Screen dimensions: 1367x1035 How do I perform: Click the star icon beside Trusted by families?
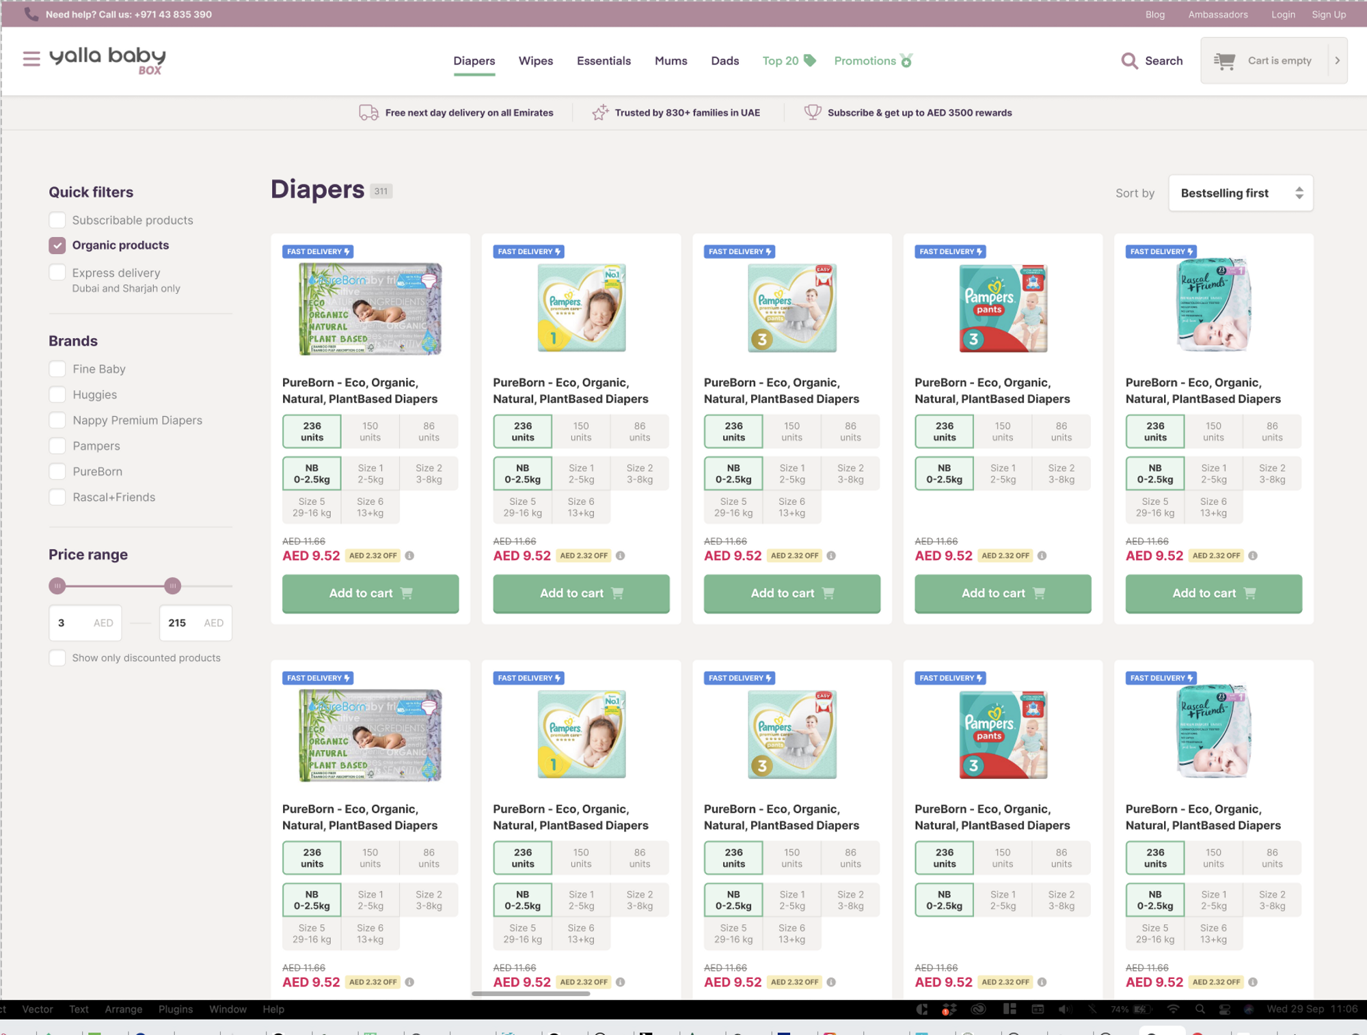pyautogui.click(x=600, y=113)
